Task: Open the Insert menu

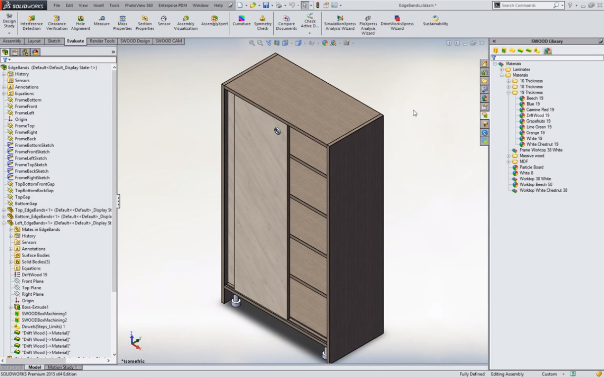Action: 99,5
